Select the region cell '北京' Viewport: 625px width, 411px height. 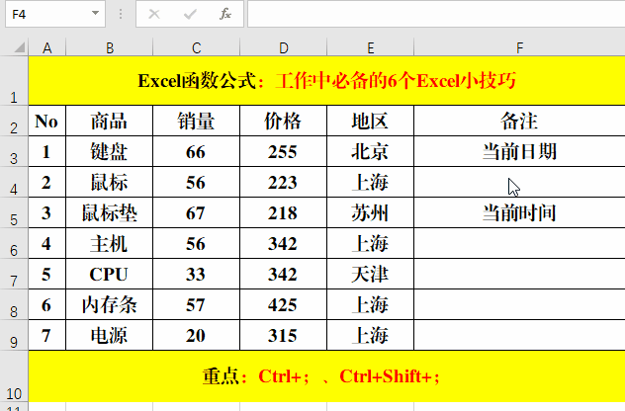click(370, 151)
